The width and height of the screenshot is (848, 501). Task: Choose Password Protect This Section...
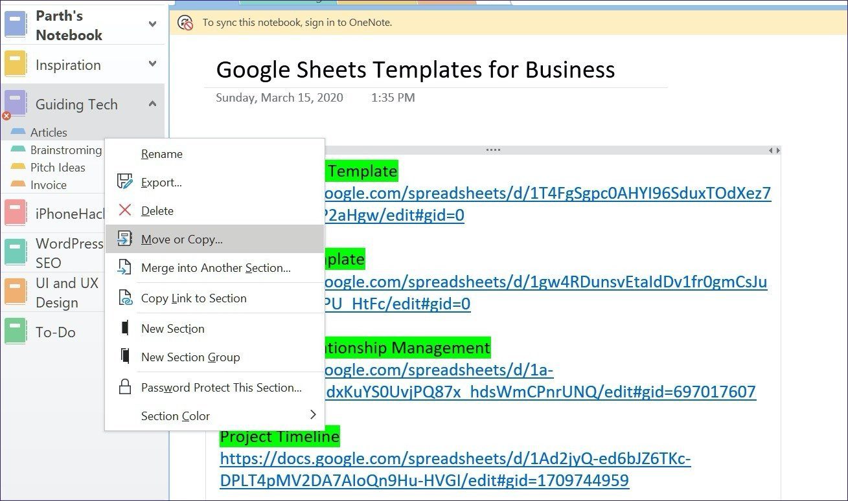[x=214, y=387]
